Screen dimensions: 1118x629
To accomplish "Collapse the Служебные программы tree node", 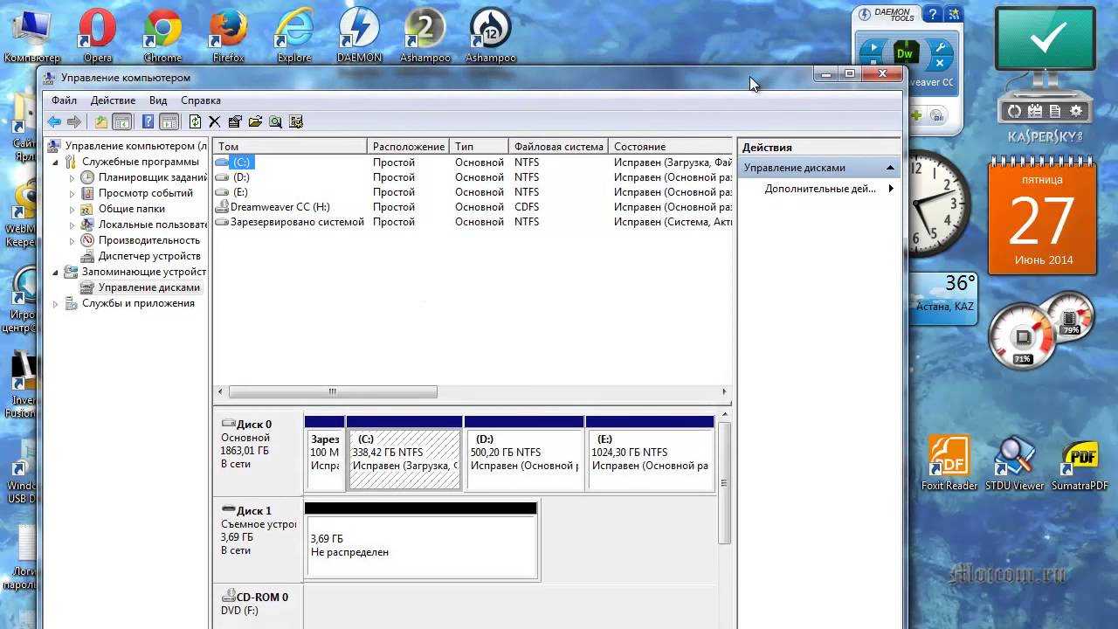I will coord(56,162).
